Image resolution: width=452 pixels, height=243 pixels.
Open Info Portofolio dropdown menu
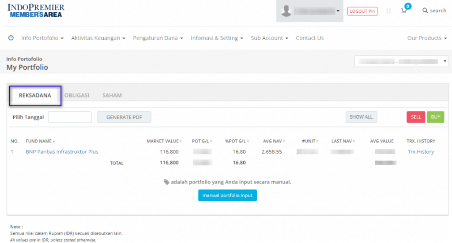pyautogui.click(x=42, y=38)
